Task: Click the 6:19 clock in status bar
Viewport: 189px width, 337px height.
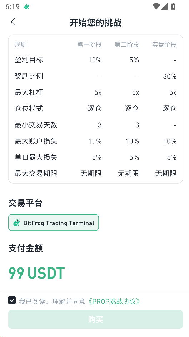Action: pyautogui.click(x=13, y=7)
